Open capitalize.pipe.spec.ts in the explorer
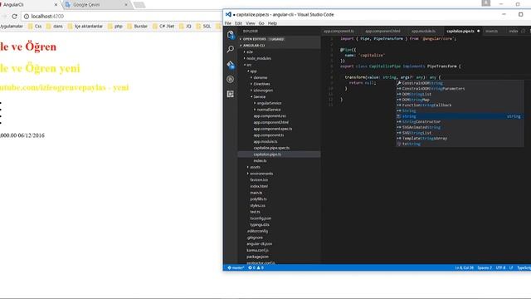The width and height of the screenshot is (531, 299). pyautogui.click(x=271, y=148)
